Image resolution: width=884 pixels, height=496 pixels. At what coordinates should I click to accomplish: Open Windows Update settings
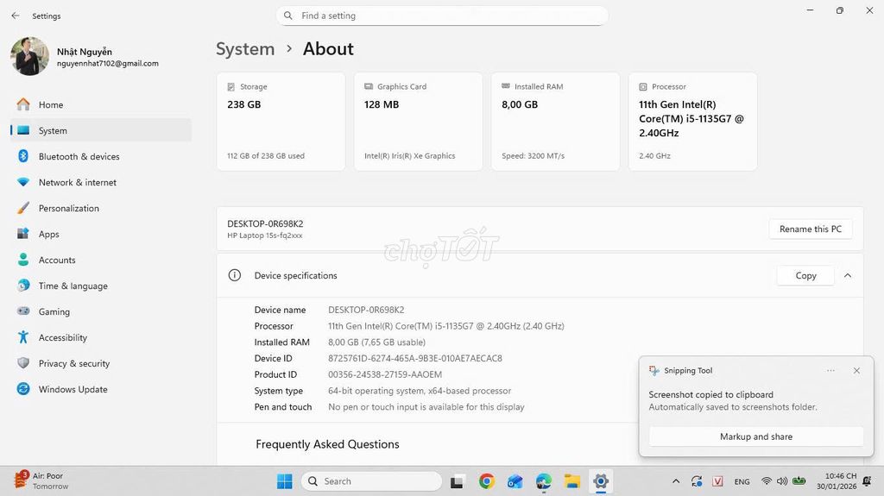tap(101, 390)
